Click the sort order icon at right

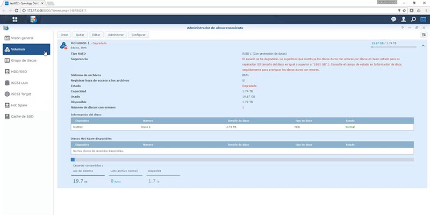pyautogui.click(x=424, y=35)
